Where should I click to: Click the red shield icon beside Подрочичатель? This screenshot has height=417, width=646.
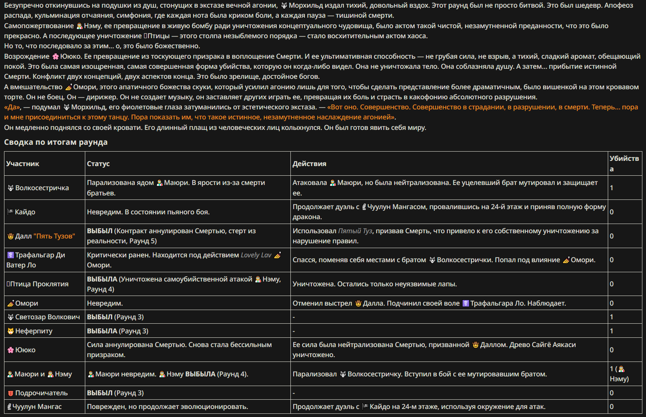tap(10, 393)
